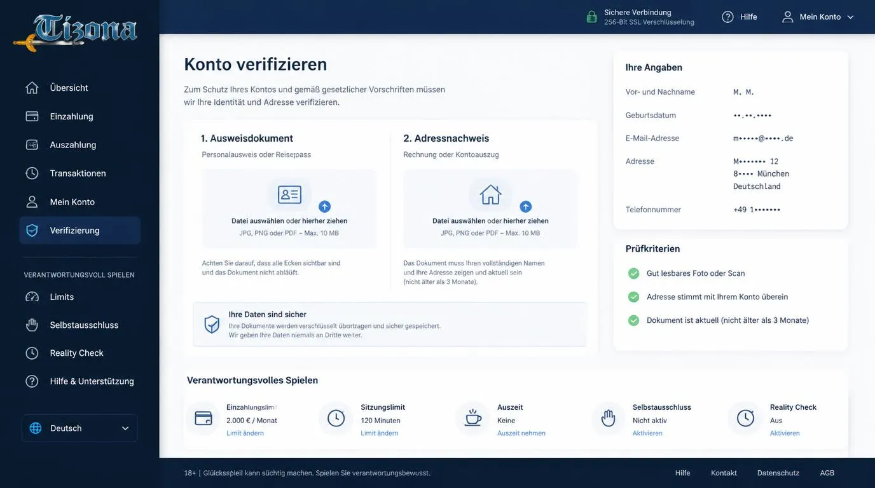The width and height of the screenshot is (875, 488).
Task: Click the Auszeit nehmen link
Action: 521,433
